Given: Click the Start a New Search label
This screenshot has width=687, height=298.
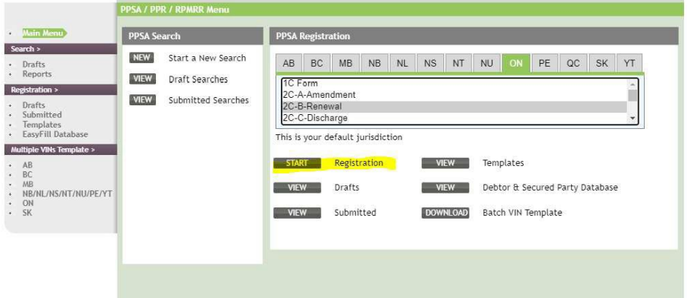Looking at the screenshot, I should 207,59.
